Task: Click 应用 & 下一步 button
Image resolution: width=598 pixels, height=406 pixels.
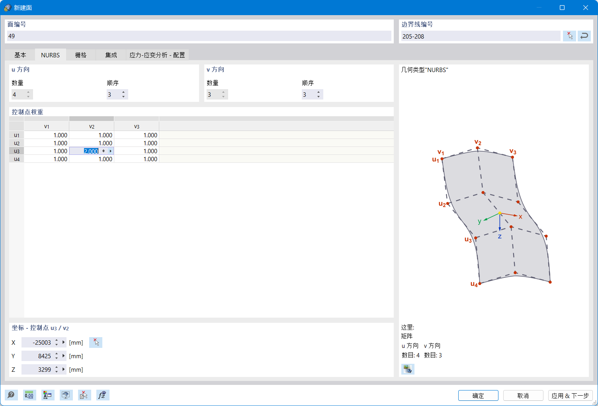Action: pyautogui.click(x=570, y=395)
